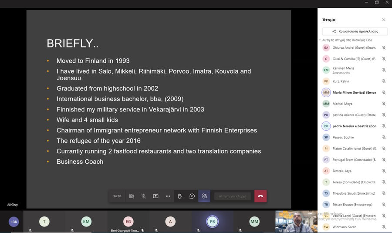Viewport: 392px width, 233px height.
Task: Click the Eleni Gourgouli participant tile
Action: point(128,222)
